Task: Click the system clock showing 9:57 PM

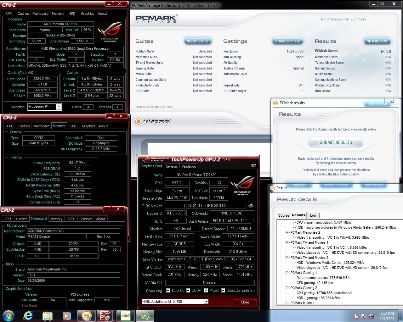Action: pos(387,316)
